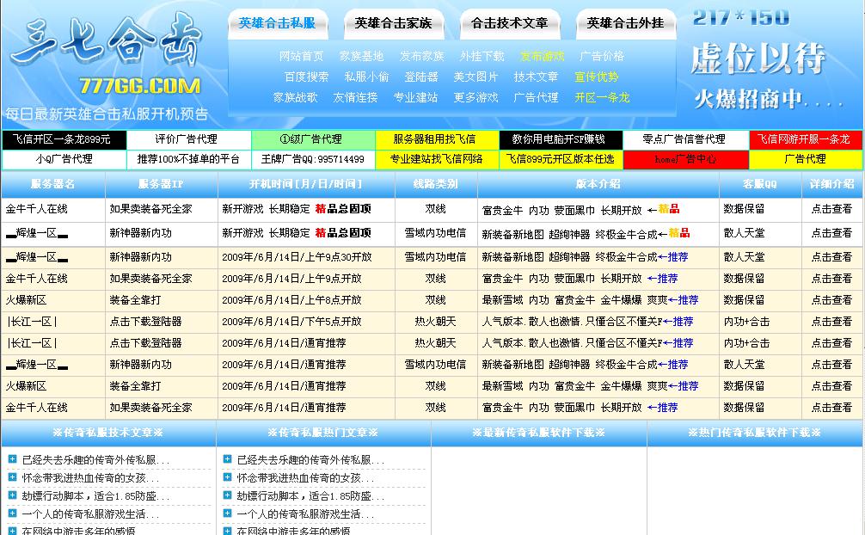Click the small icon before 长江一区 server name
865x535 pixels.
tap(9, 322)
